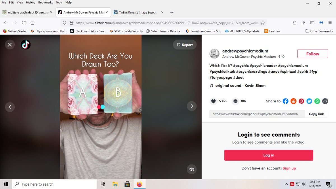
Task: Toggle Firefox reader sidebar view icon
Action: click(312, 23)
